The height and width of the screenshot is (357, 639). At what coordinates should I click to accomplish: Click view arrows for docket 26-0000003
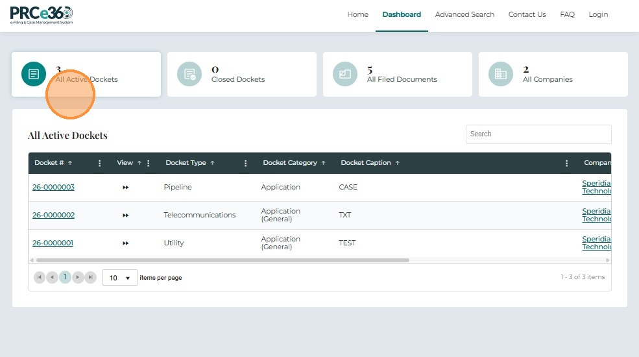[x=126, y=188]
